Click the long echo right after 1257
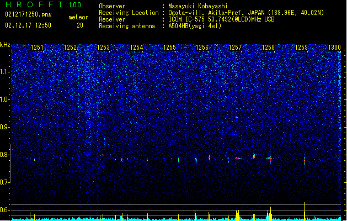347x221 pixels. click(x=238, y=158)
